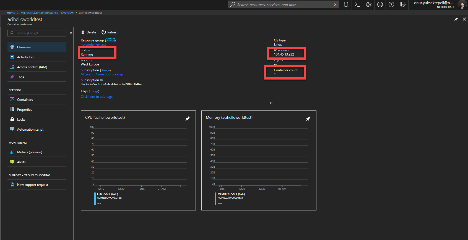Click the feedback smiley icon
Screen dimensions: 468x240
[380, 4]
